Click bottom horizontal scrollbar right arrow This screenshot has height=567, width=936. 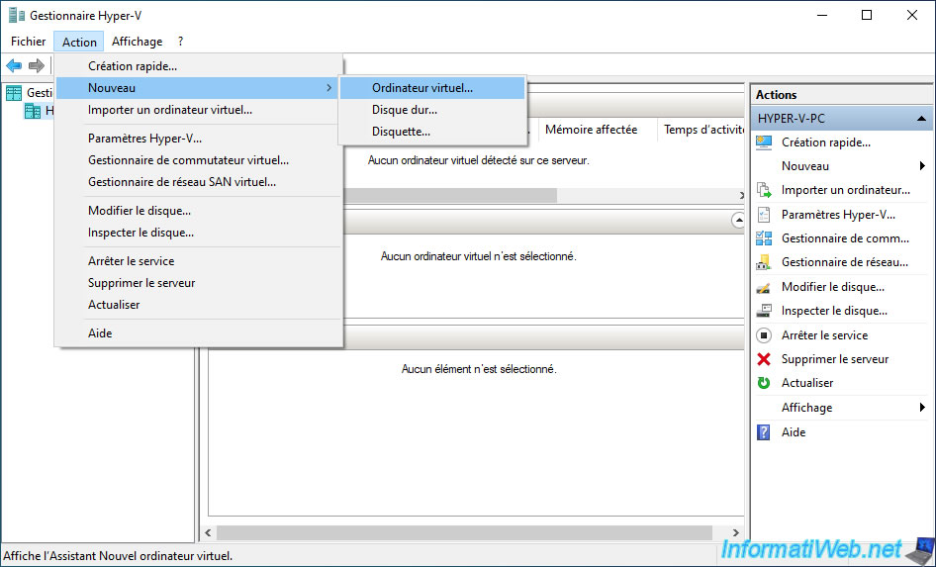[x=735, y=533]
